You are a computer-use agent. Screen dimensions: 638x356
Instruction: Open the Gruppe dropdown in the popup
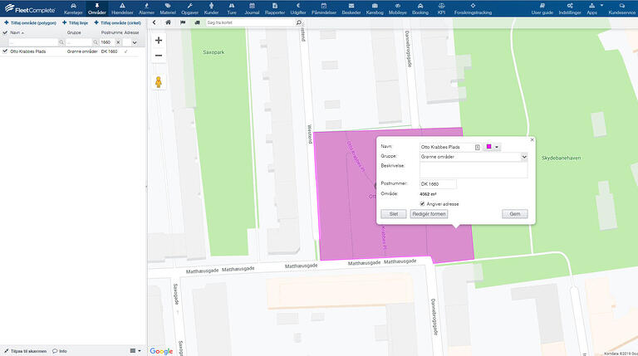524,157
